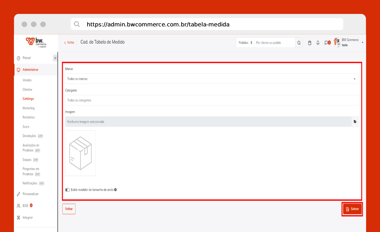
Task: Click the Categoria input field
Action: click(212, 100)
